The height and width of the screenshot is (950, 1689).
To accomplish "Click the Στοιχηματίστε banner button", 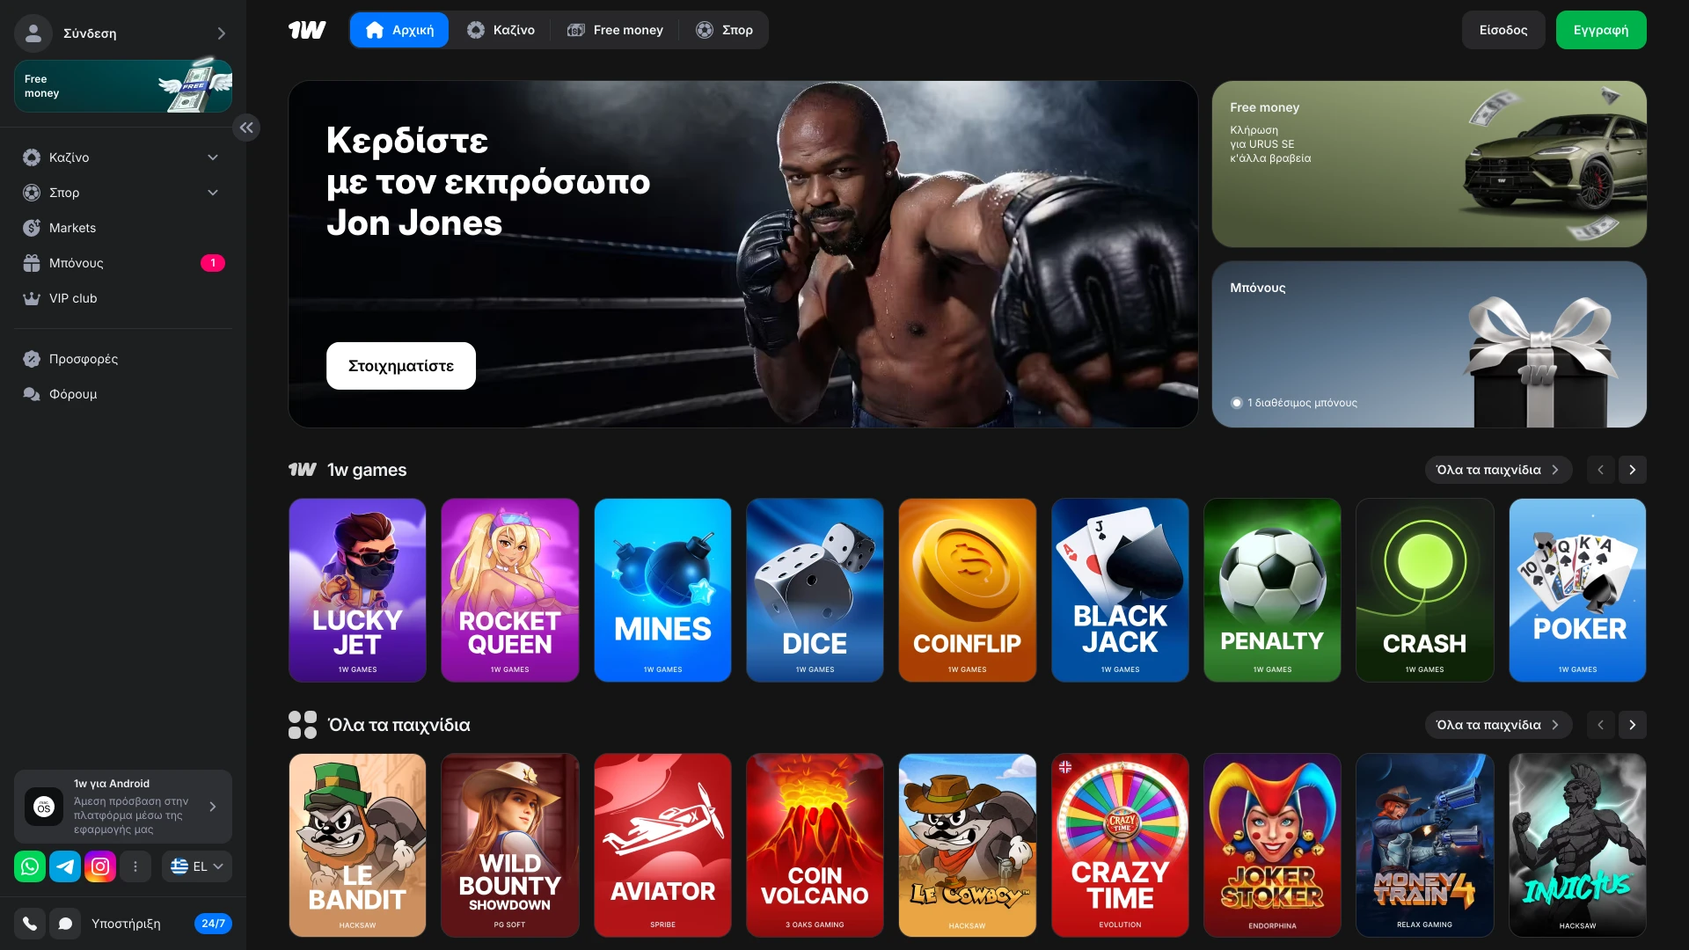I will click(401, 366).
